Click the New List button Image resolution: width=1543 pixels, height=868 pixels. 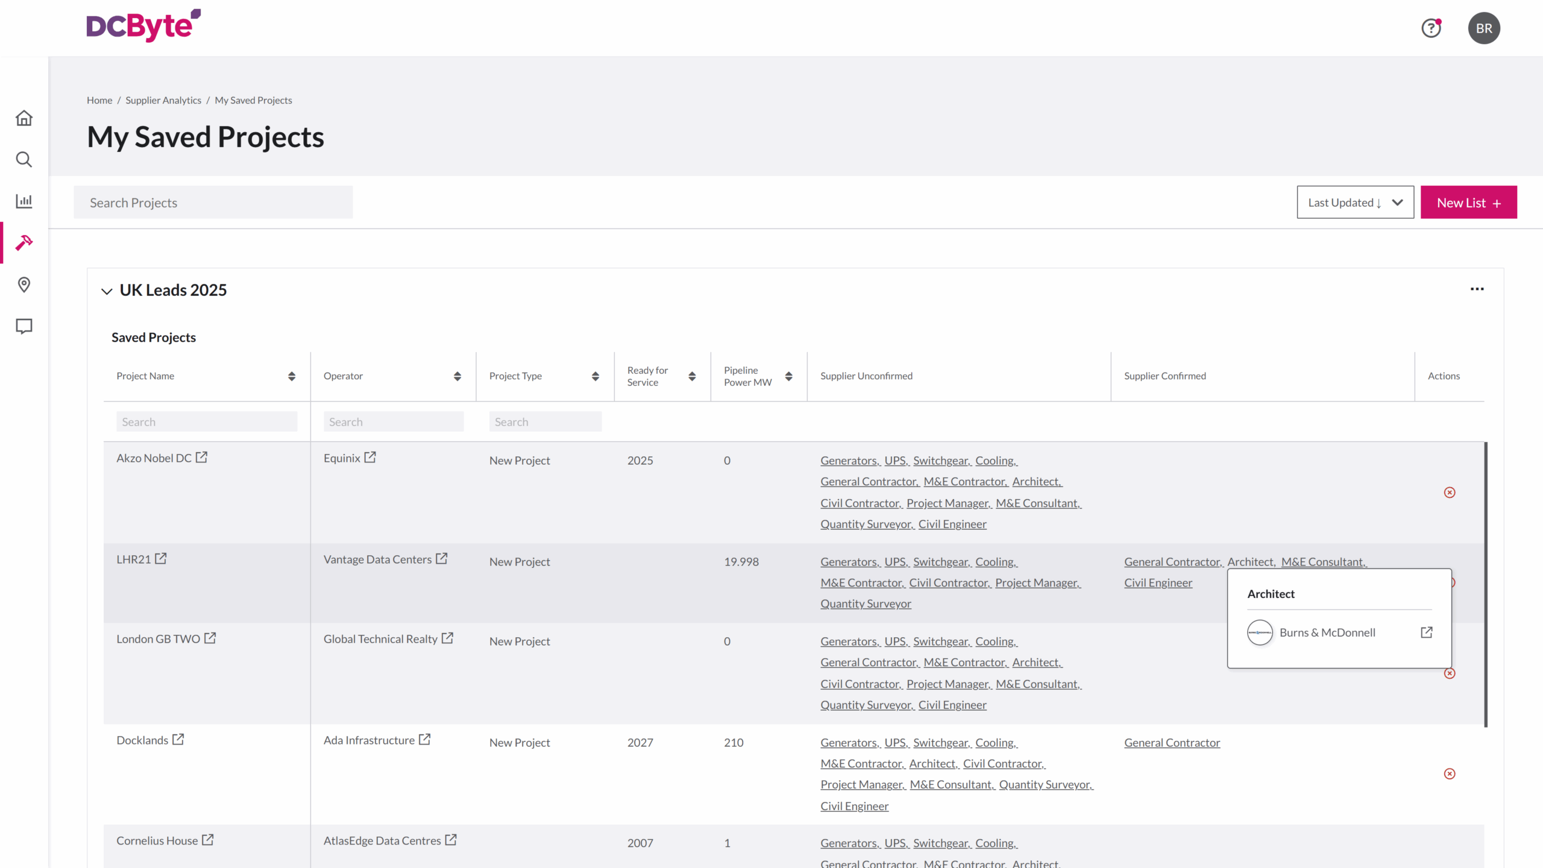(1468, 203)
